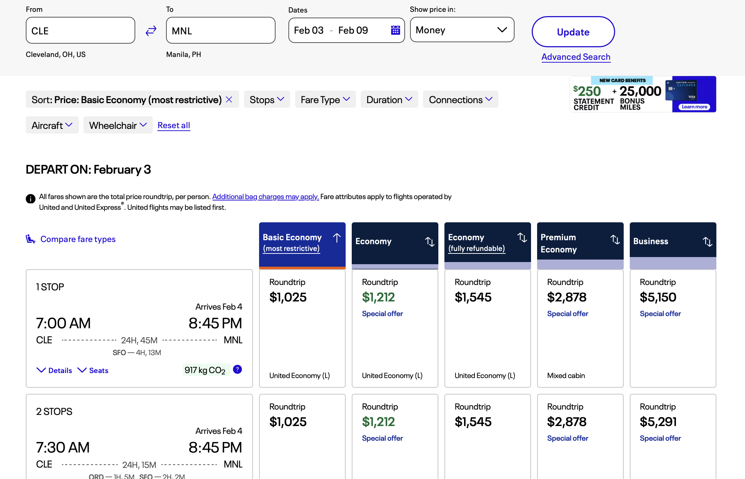Choose $2,878 Premium Economy fare, 1 stop flight
The height and width of the screenshot is (479, 745).
(580, 328)
